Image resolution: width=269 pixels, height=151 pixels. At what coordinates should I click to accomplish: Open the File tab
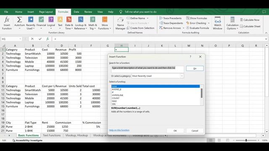[x=6, y=12]
